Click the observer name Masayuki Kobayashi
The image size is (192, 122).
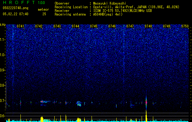tap(110, 3)
